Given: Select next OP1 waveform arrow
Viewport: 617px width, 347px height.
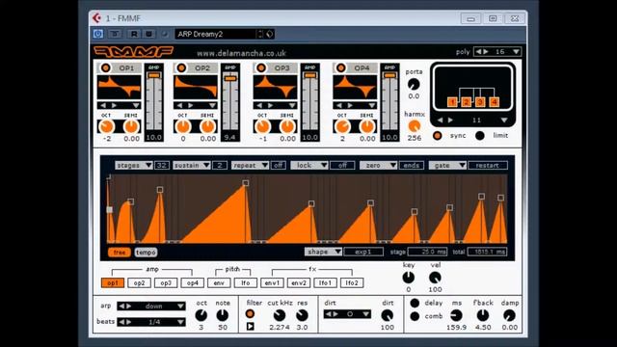Looking at the screenshot, I should point(114,105).
